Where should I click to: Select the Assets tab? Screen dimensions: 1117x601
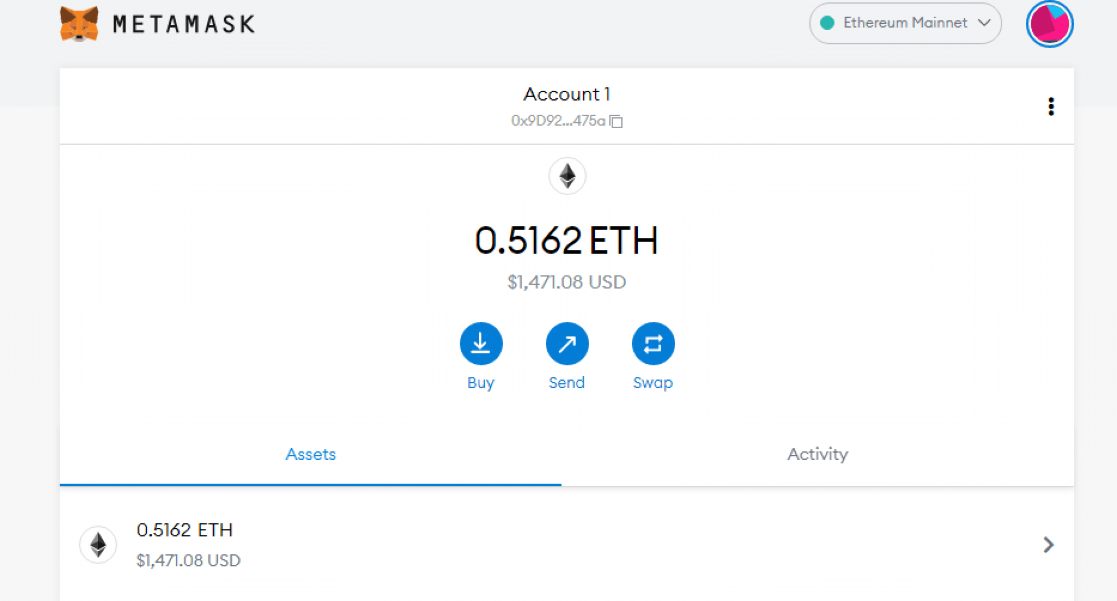(x=310, y=454)
